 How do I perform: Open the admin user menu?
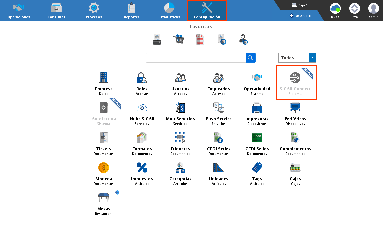(x=373, y=10)
